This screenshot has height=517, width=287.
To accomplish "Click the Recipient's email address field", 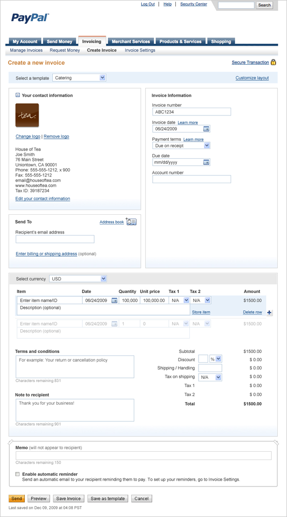I will pos(55,239).
